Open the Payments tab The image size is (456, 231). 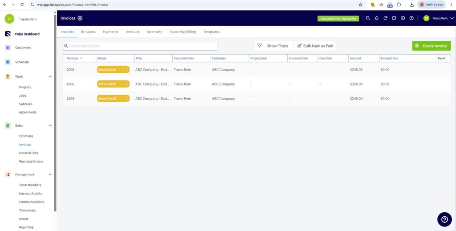tap(110, 32)
